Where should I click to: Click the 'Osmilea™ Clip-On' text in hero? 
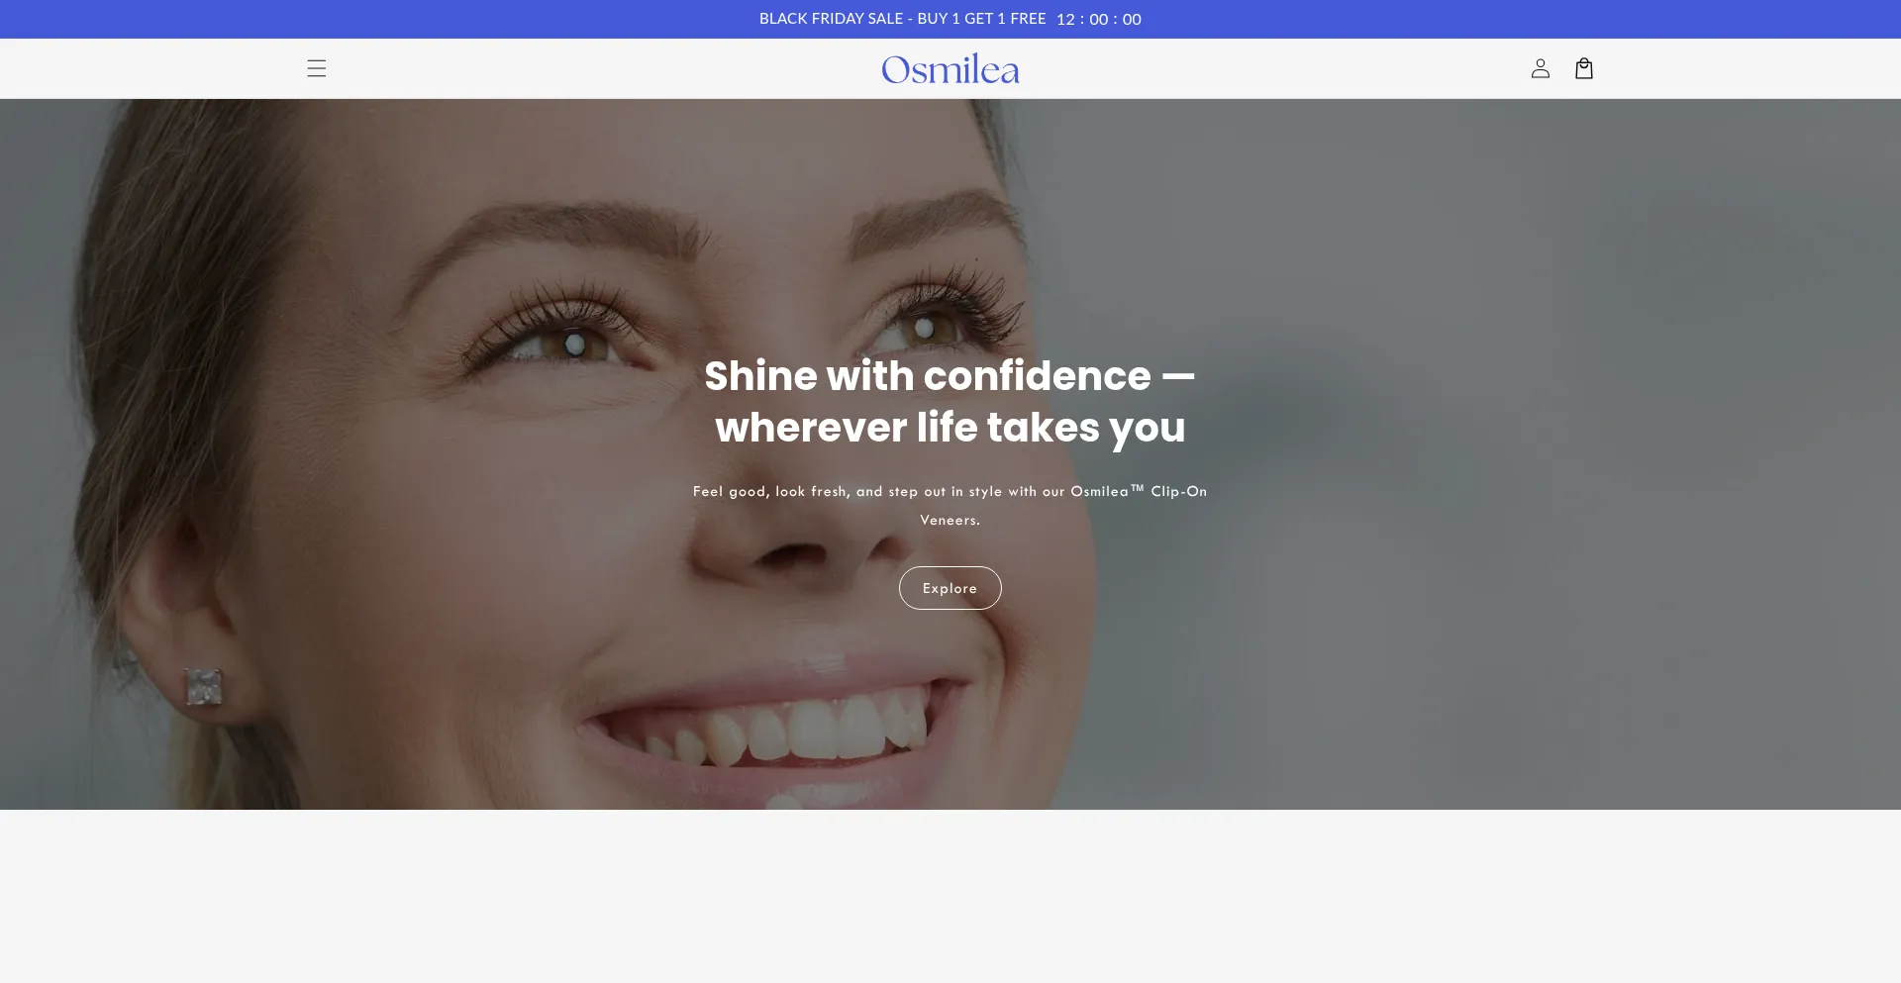pyautogui.click(x=1139, y=491)
